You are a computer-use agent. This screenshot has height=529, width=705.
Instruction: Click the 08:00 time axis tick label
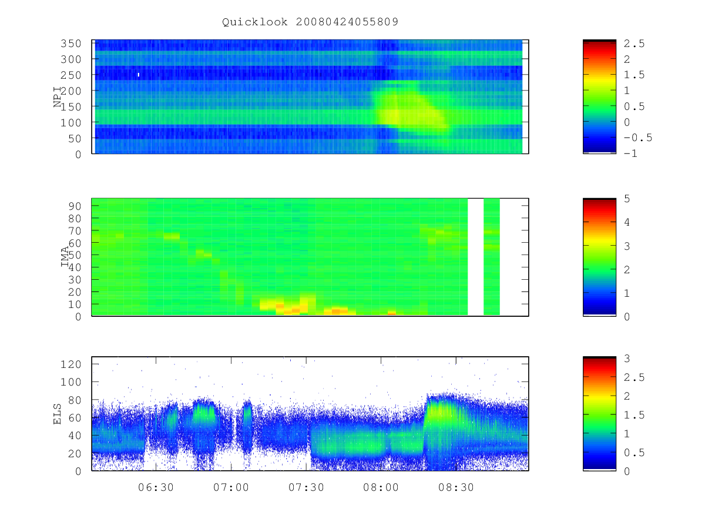381,487
